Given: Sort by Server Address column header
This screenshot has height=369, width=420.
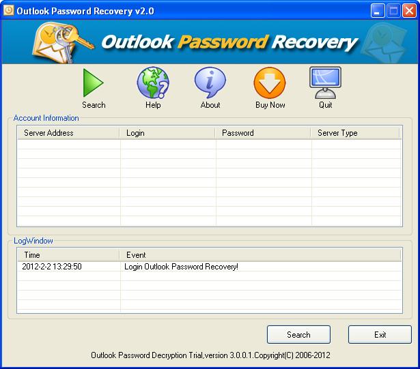Looking at the screenshot, I should point(68,133).
